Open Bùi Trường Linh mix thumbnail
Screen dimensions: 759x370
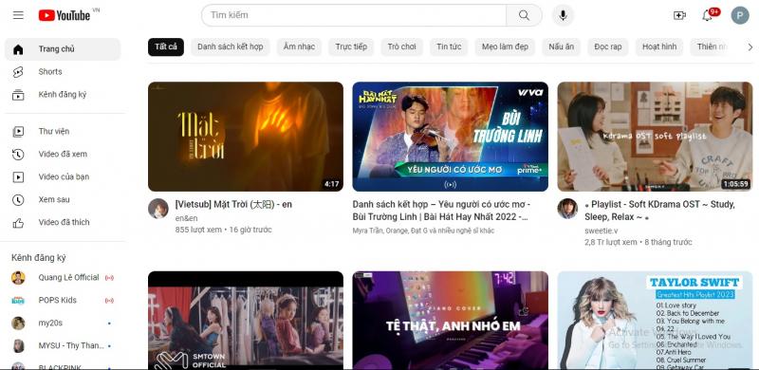pyautogui.click(x=450, y=137)
